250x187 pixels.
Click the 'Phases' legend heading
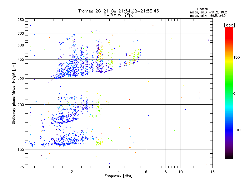coord(202,9)
